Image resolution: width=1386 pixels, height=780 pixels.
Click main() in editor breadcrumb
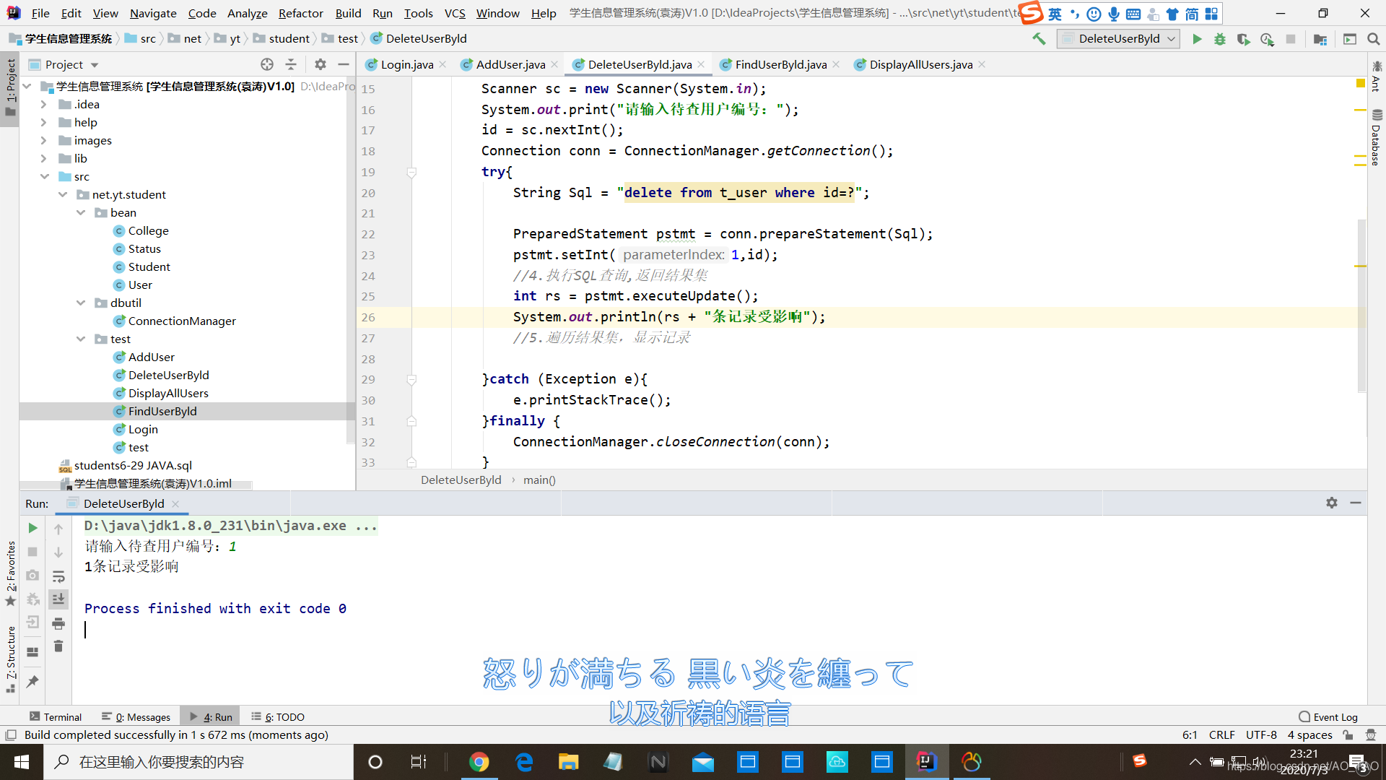[x=539, y=480]
